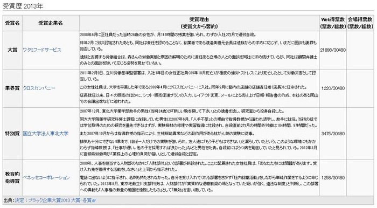Click the 特別賞 row label
Screen dimensions: 377x208
[12, 134]
